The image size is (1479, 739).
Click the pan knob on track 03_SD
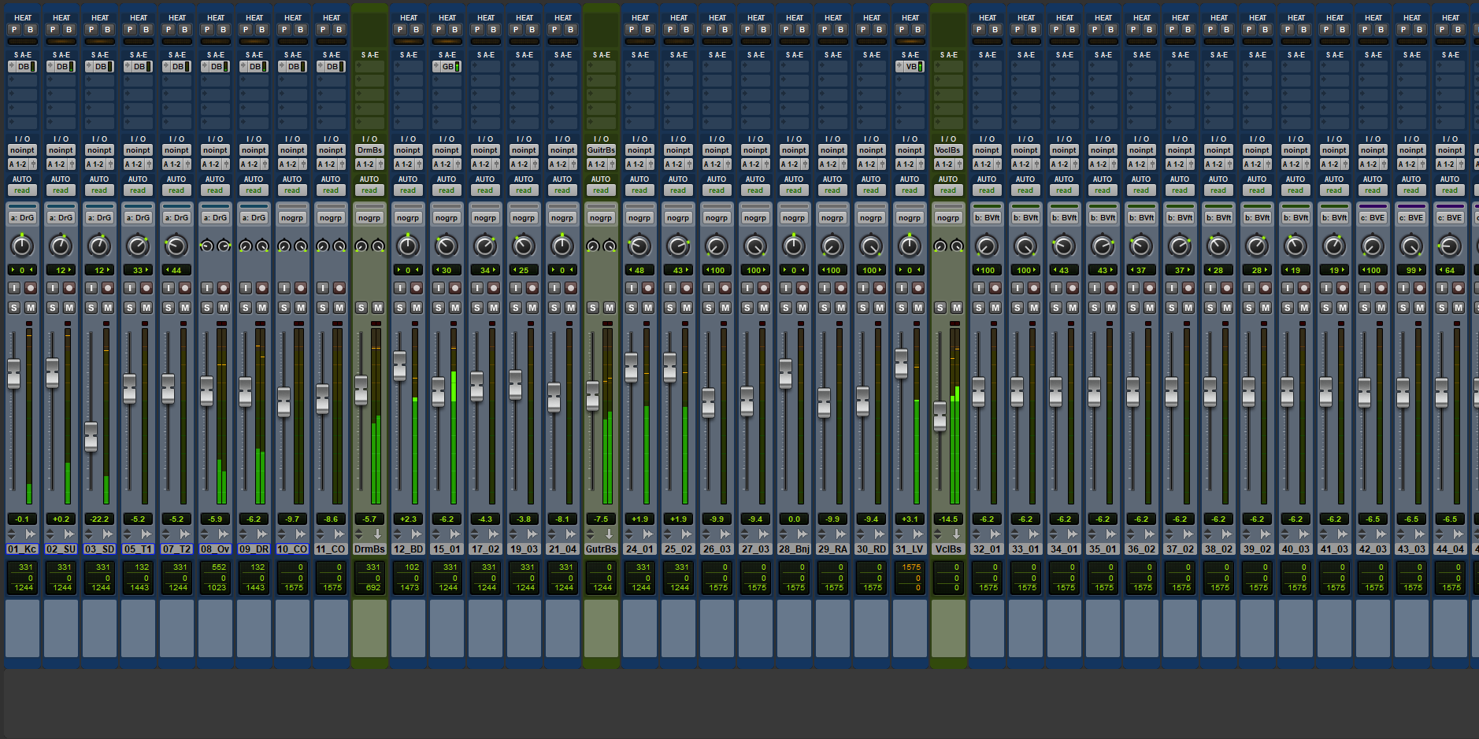coord(99,246)
